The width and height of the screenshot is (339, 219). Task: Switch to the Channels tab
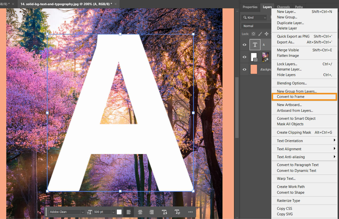pos(283,7)
